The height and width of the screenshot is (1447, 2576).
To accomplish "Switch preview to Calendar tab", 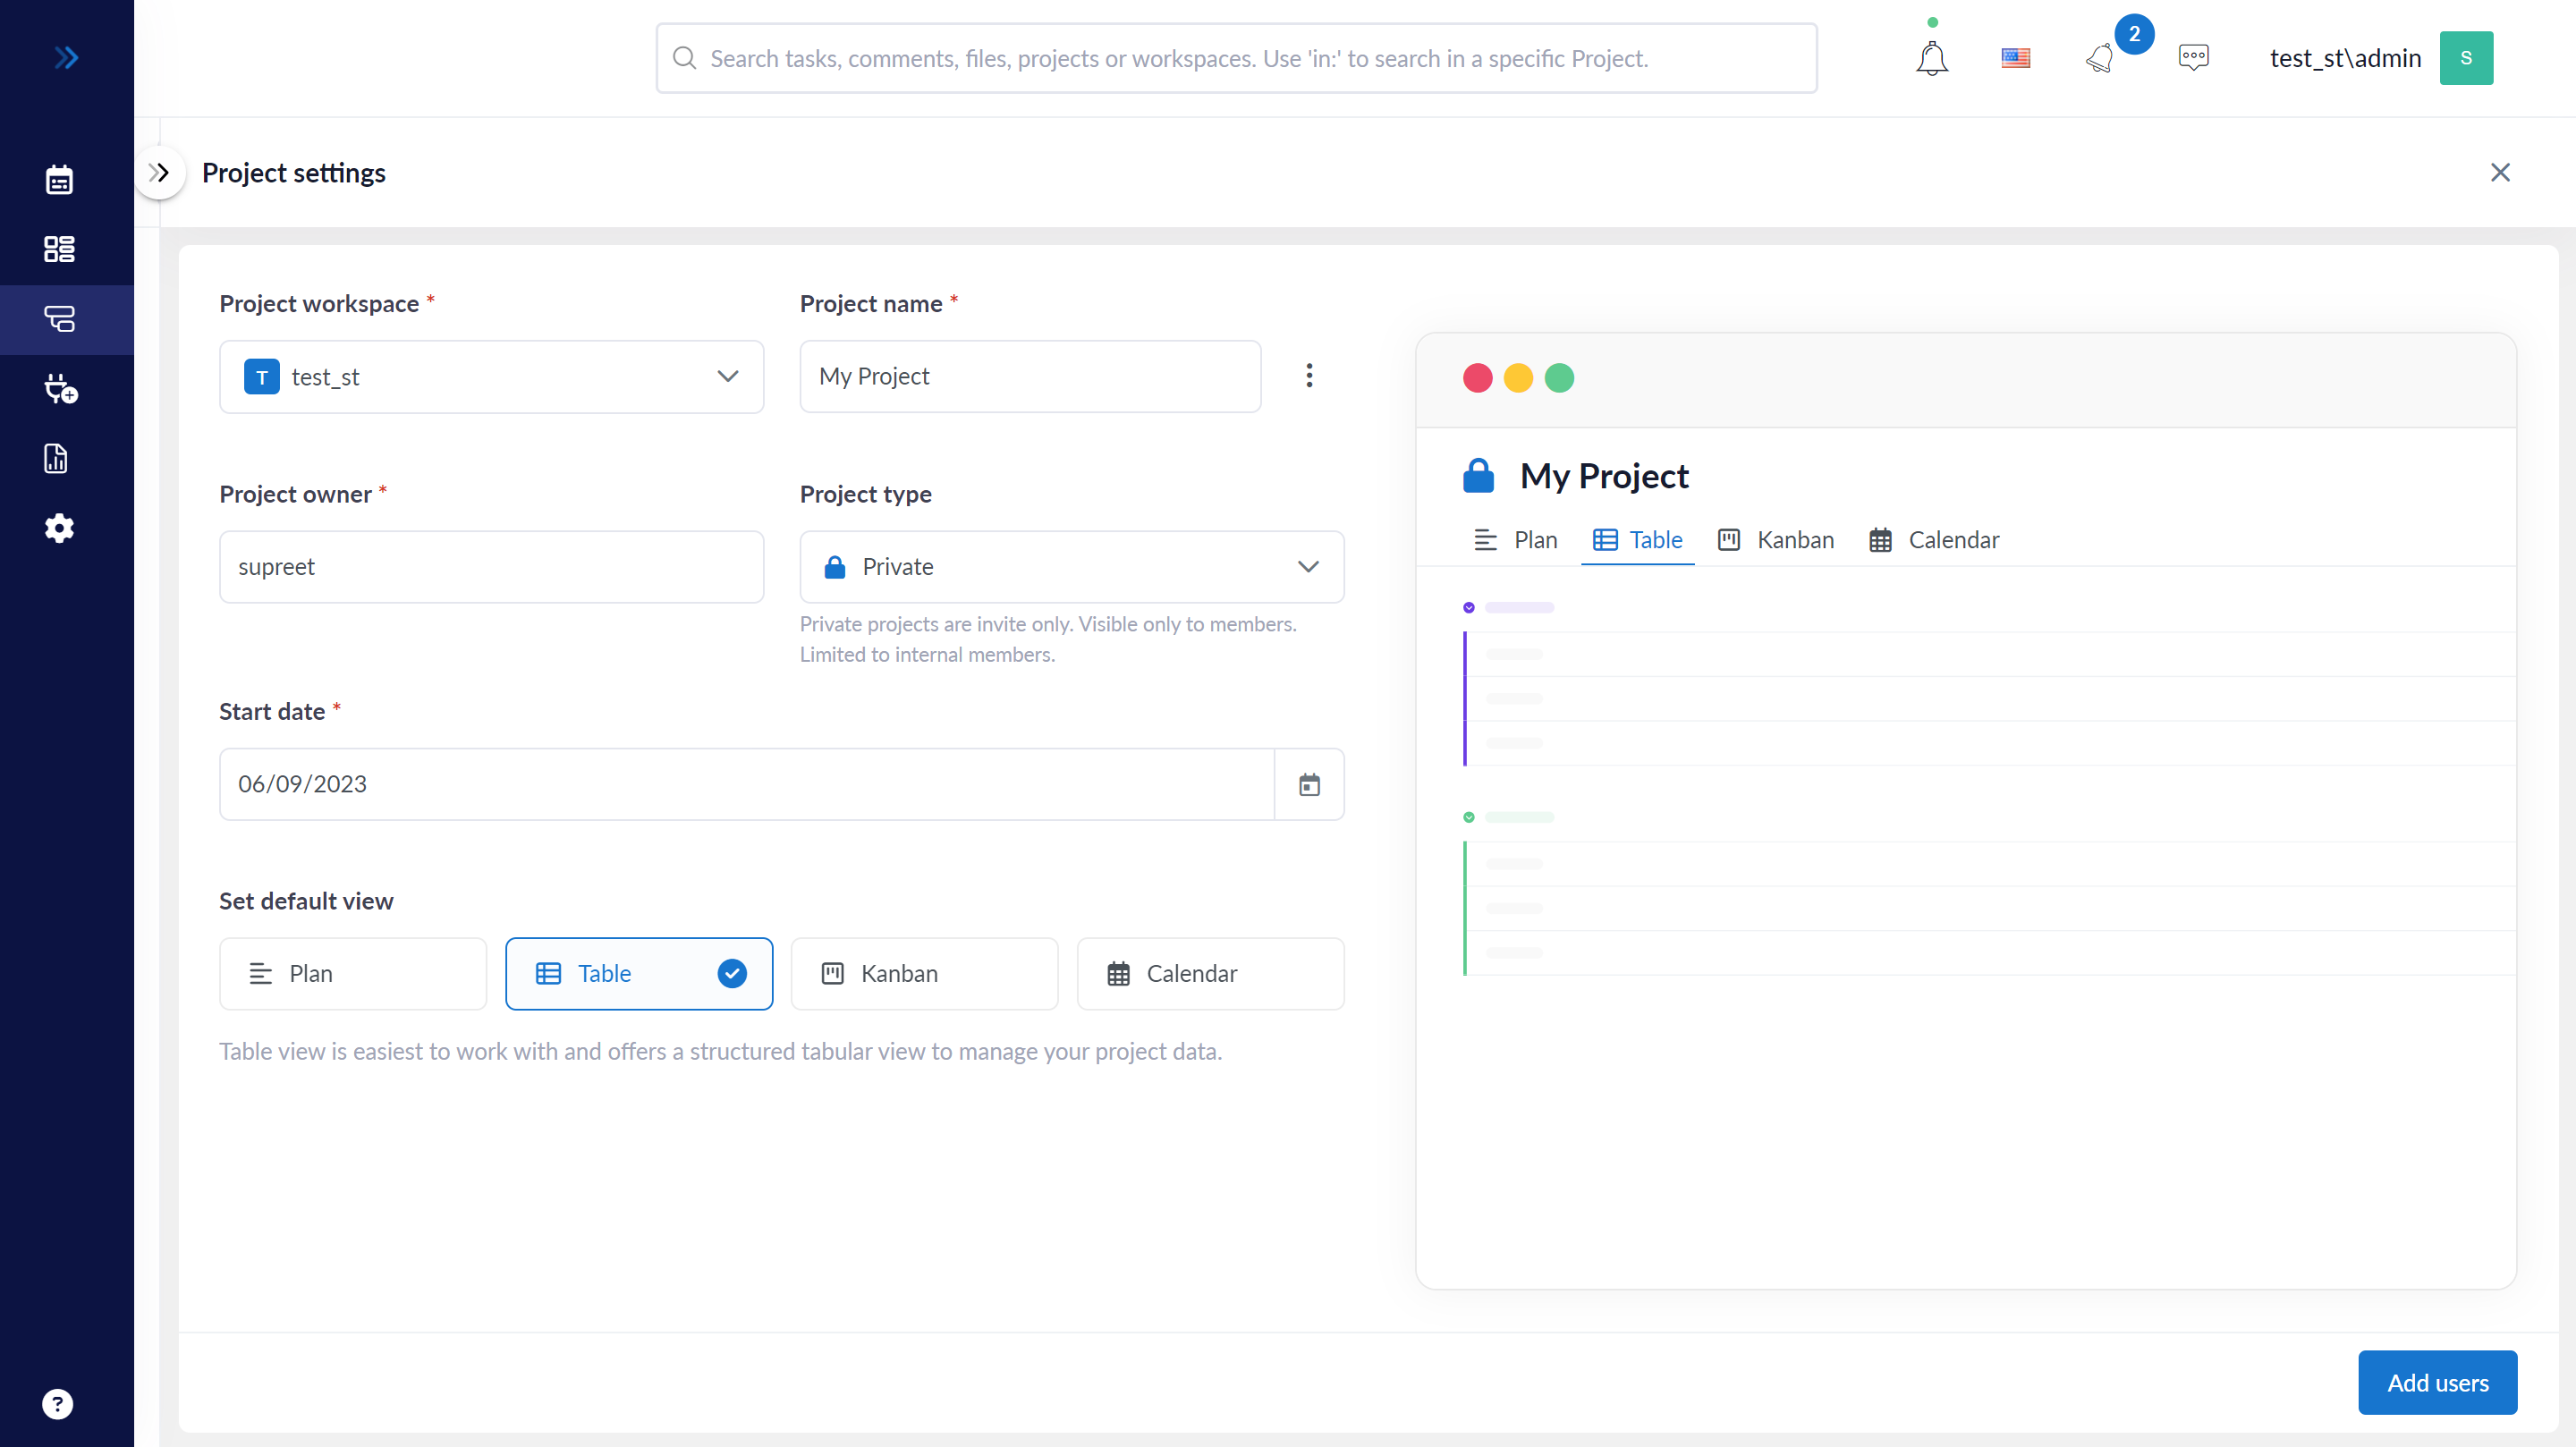I will (x=1934, y=540).
